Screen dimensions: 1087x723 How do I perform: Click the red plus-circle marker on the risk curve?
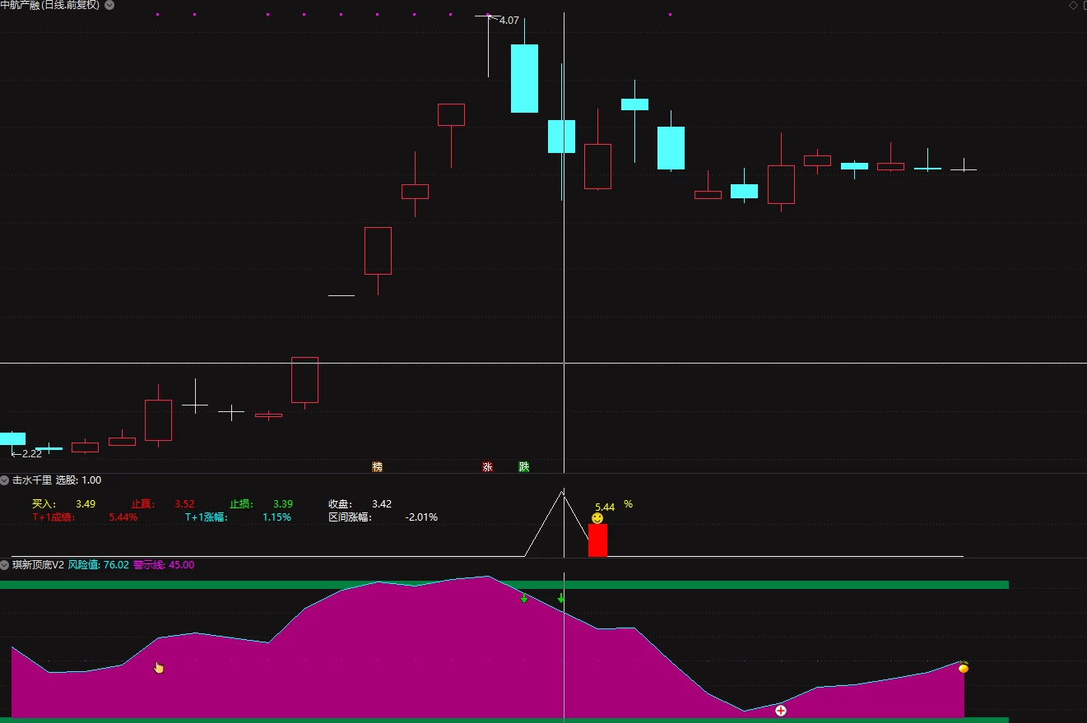pyautogui.click(x=781, y=711)
